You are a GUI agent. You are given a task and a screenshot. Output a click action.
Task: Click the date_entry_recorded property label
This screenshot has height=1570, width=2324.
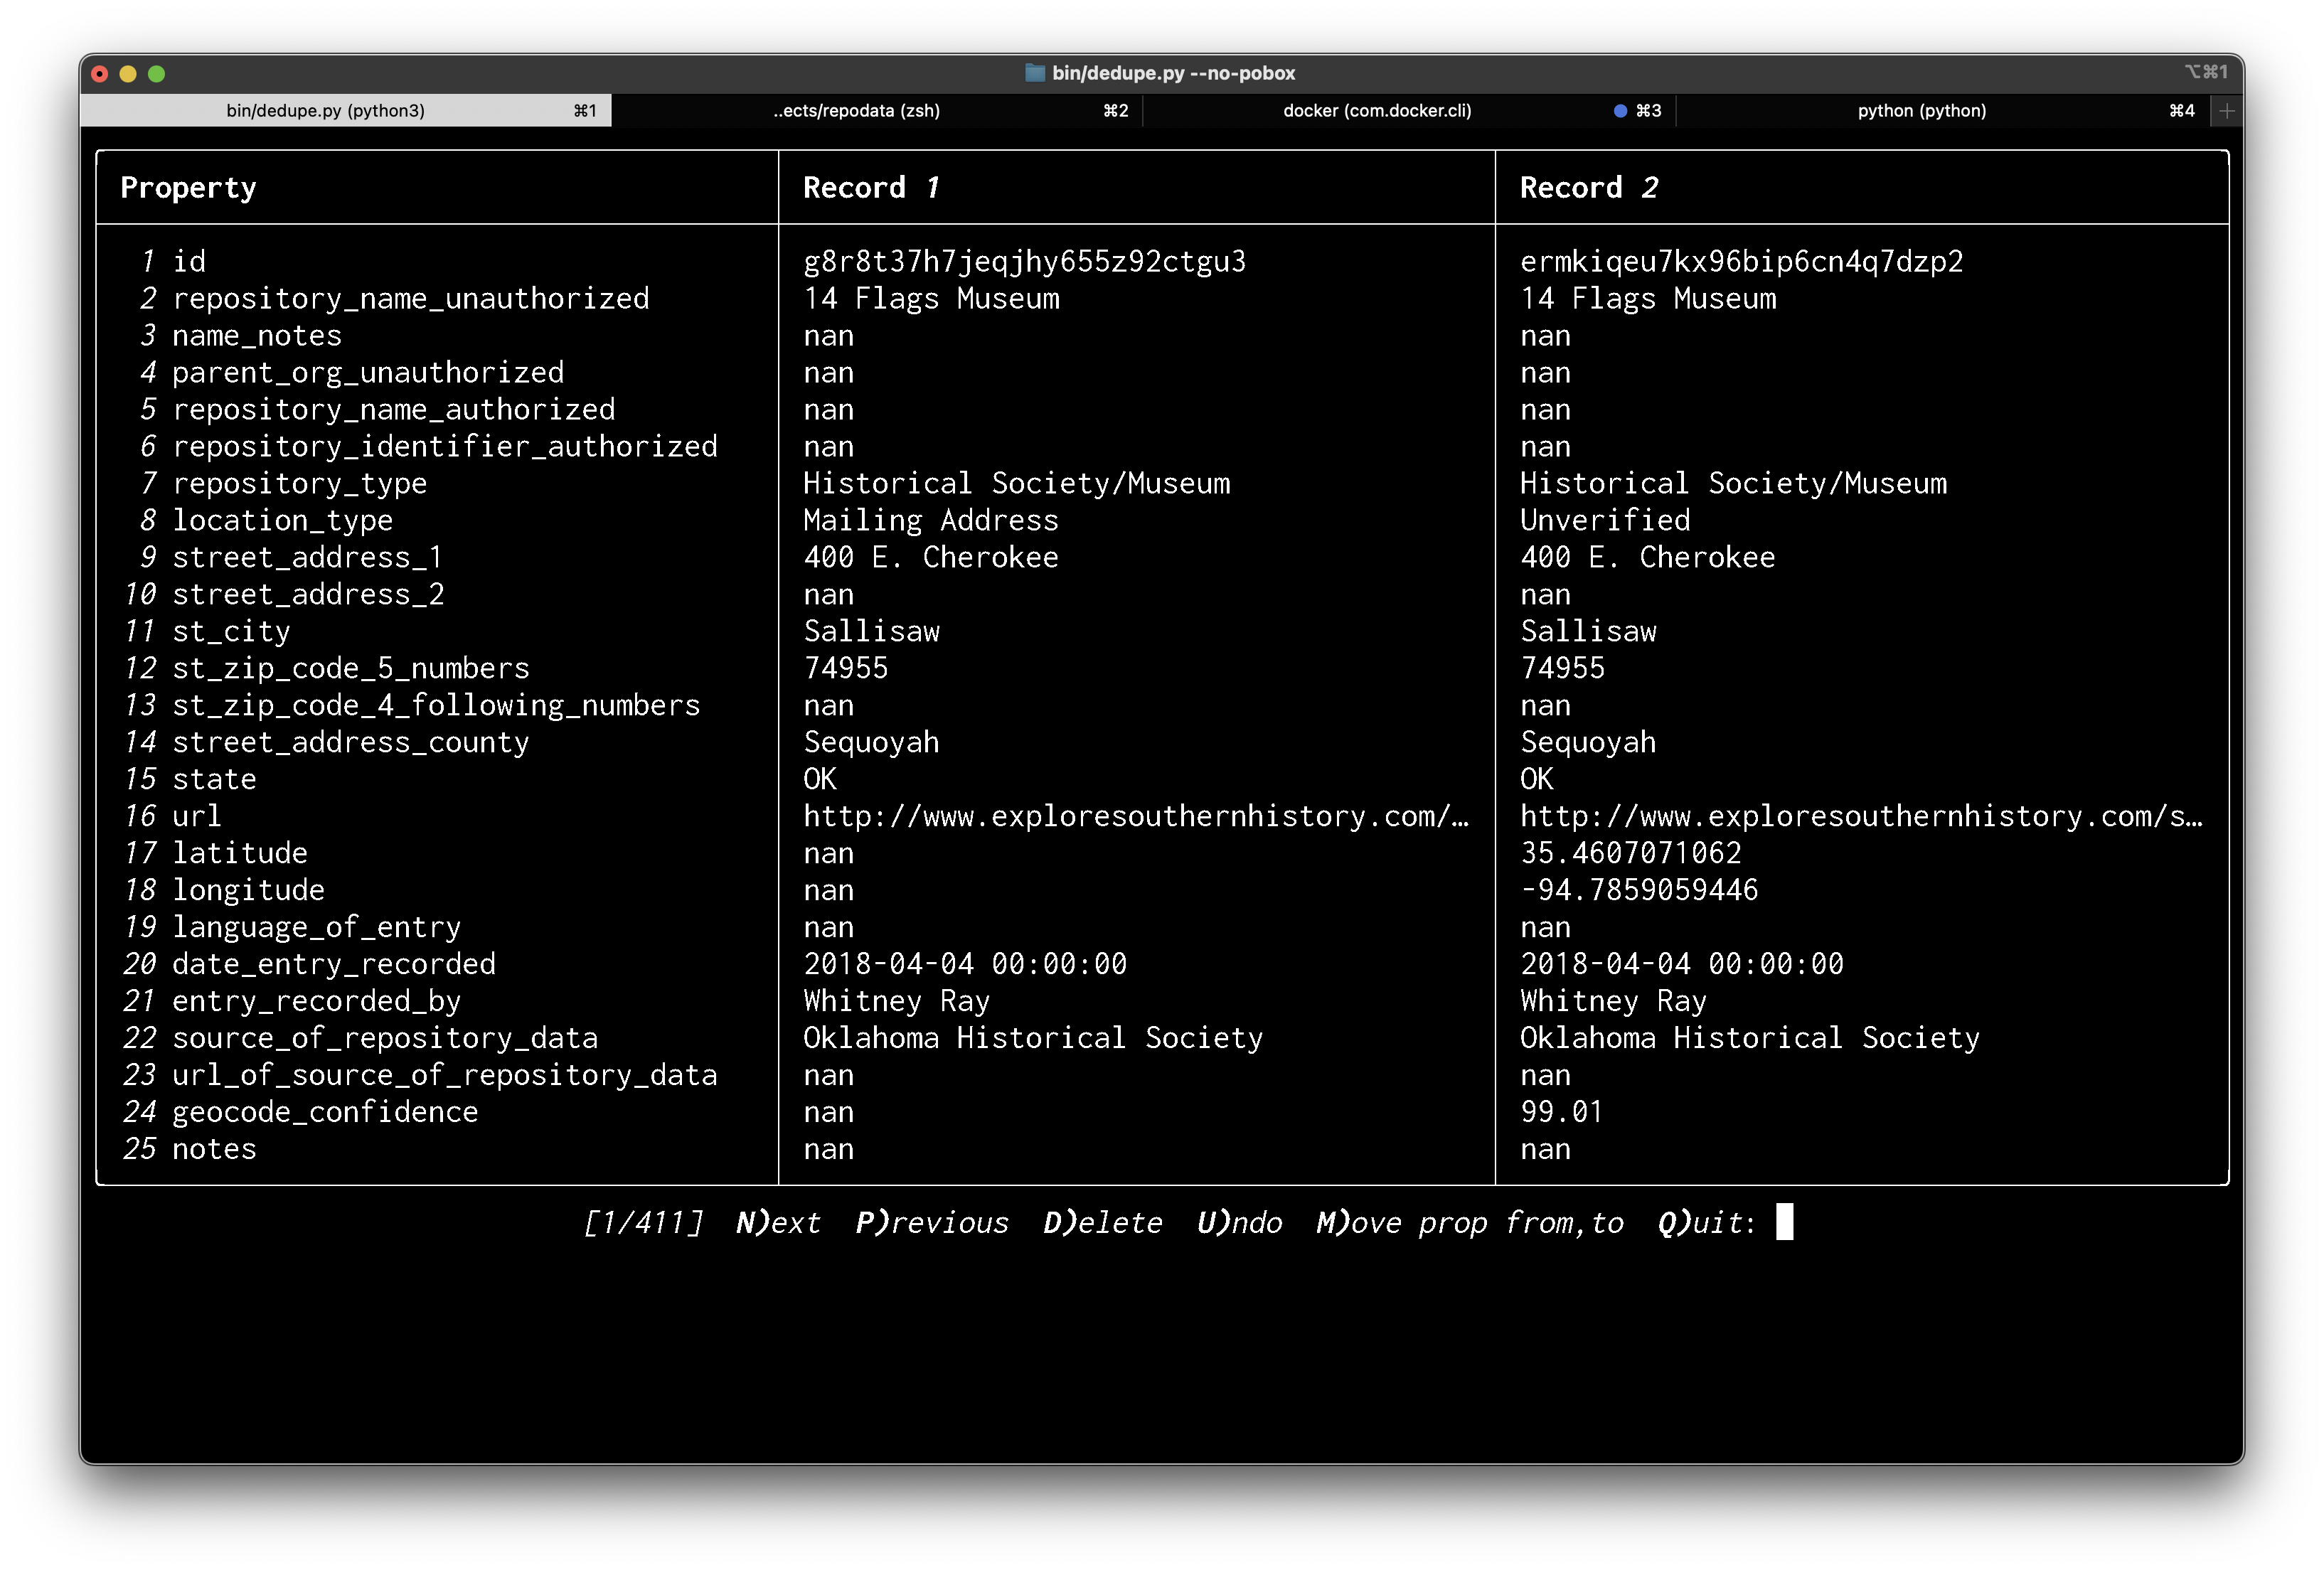click(x=333, y=965)
